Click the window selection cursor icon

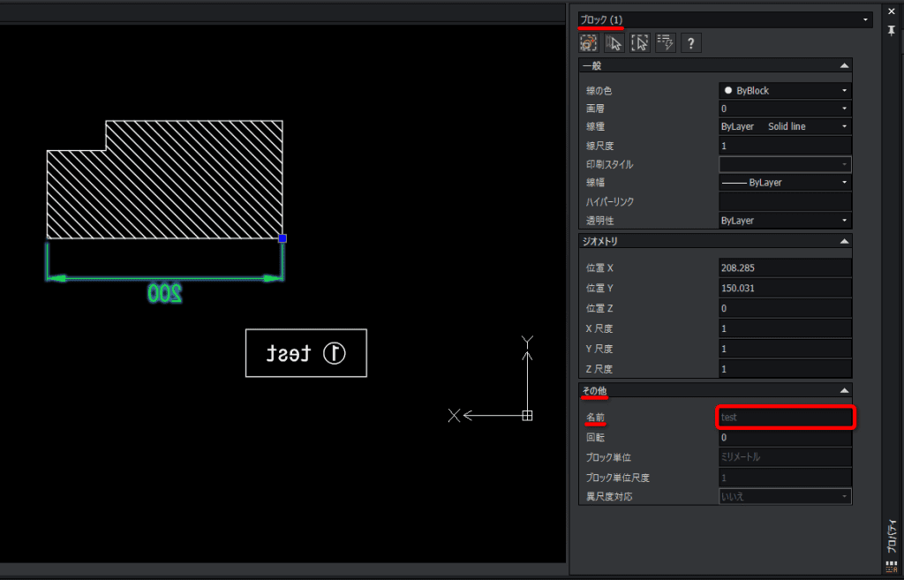coord(640,43)
